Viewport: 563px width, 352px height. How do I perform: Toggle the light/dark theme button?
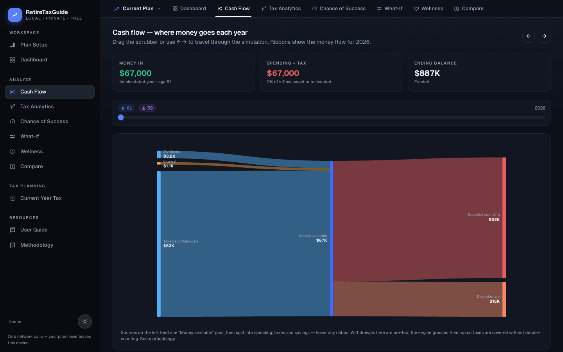[85, 321]
